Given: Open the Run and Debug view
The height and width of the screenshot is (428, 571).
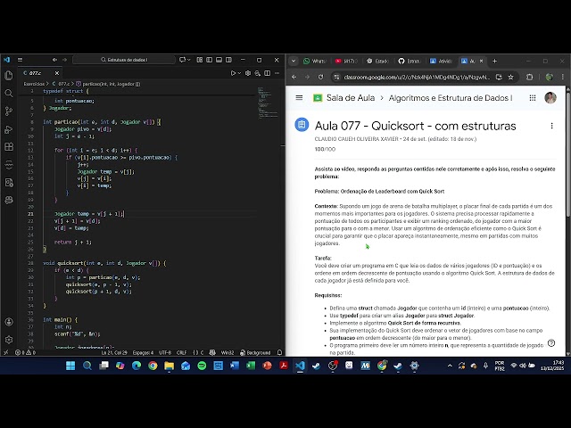Looking at the screenshot, I should pyautogui.click(x=9, y=129).
